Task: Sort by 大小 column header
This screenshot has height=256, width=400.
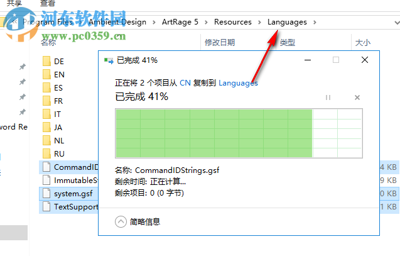Action: coord(363,42)
